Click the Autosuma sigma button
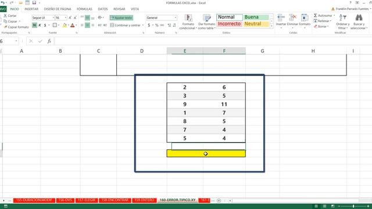The image size is (372, 209). [323, 16]
